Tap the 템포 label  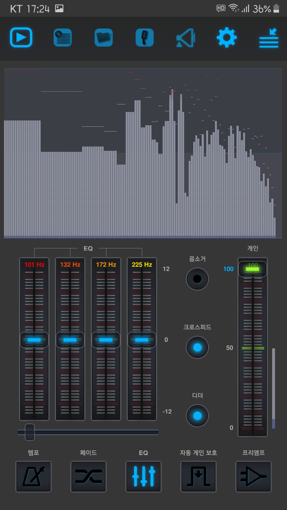click(33, 453)
